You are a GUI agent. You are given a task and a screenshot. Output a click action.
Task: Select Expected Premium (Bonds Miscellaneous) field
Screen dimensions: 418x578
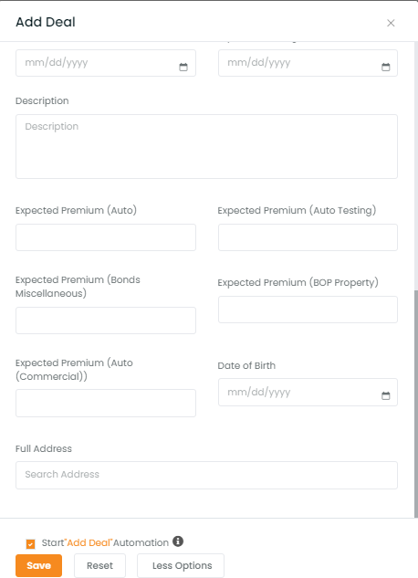(106, 321)
